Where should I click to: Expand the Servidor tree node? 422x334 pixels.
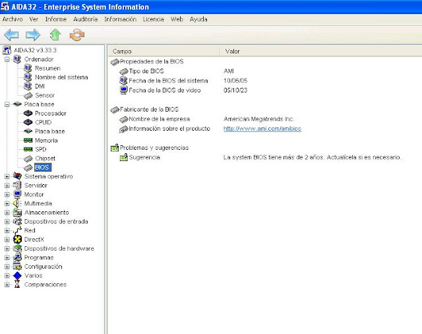pos(7,185)
